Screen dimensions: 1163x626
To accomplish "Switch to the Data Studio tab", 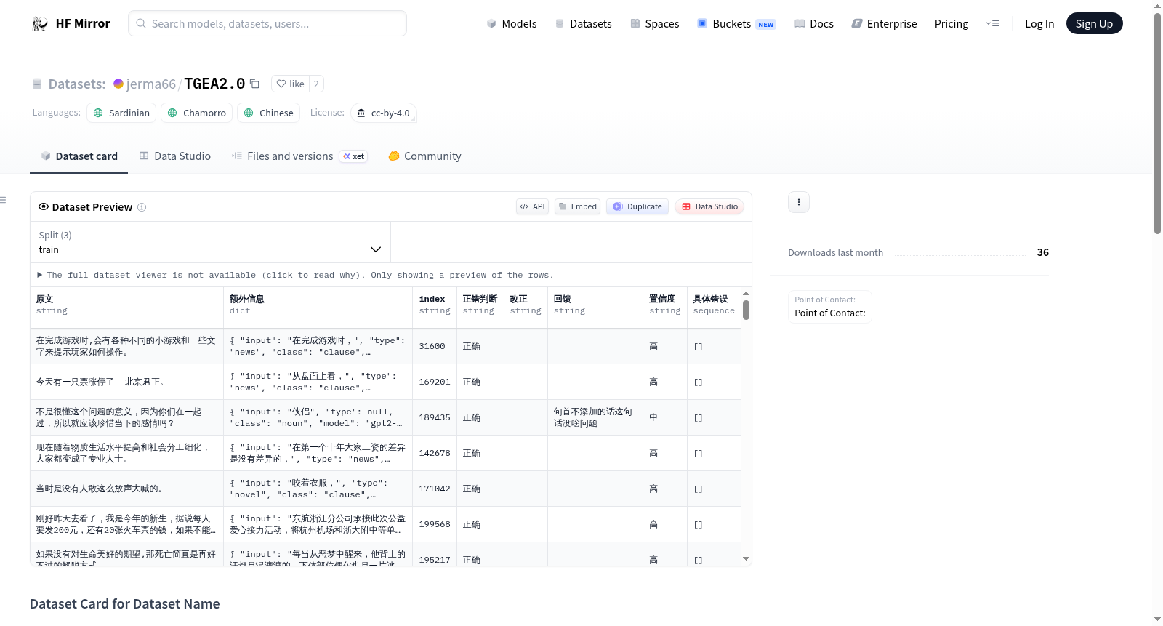I will pyautogui.click(x=175, y=156).
